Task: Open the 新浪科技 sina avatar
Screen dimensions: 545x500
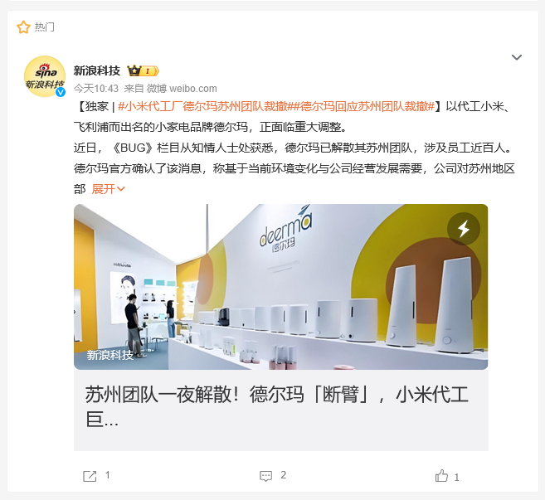Action: click(x=45, y=76)
